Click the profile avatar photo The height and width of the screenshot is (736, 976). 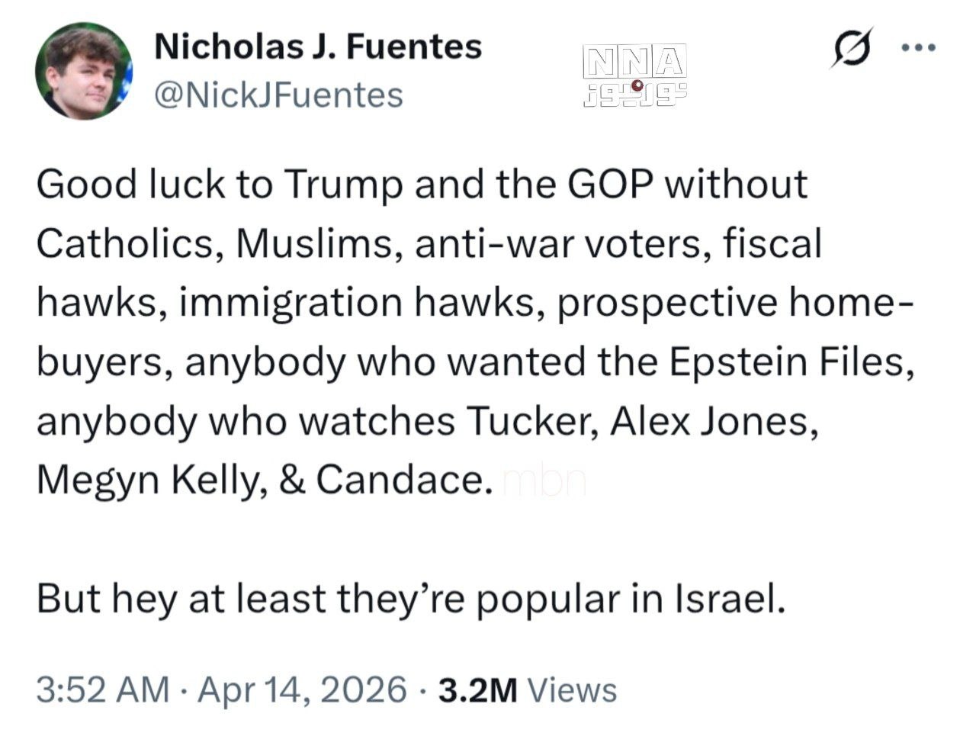pyautogui.click(x=84, y=71)
